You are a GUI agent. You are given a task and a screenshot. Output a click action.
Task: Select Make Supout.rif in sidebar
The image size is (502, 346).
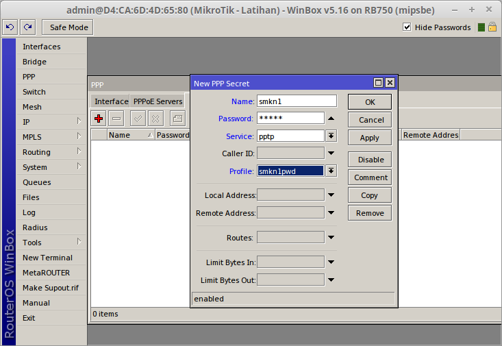pyautogui.click(x=51, y=287)
